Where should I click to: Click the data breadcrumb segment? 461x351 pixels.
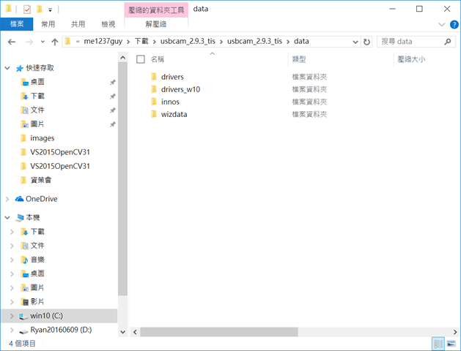click(301, 42)
